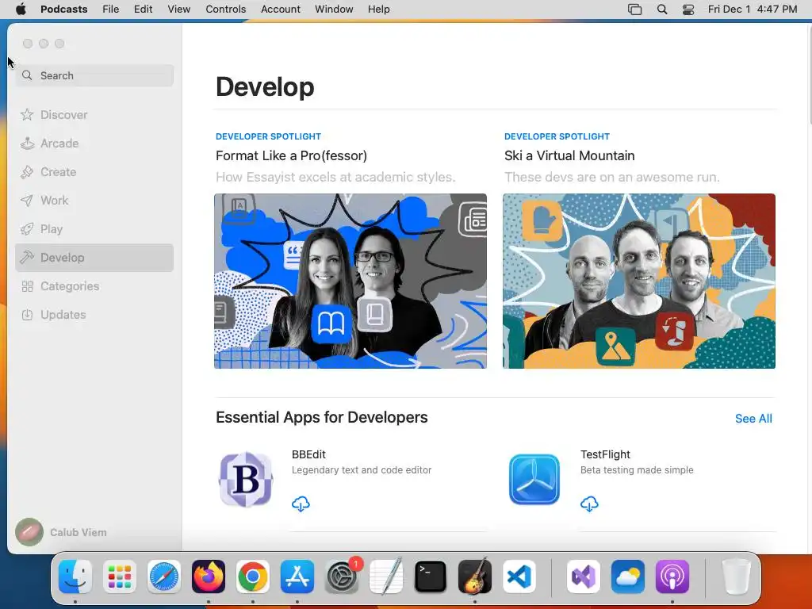Open the cloud weather app in Dock

[628, 576]
